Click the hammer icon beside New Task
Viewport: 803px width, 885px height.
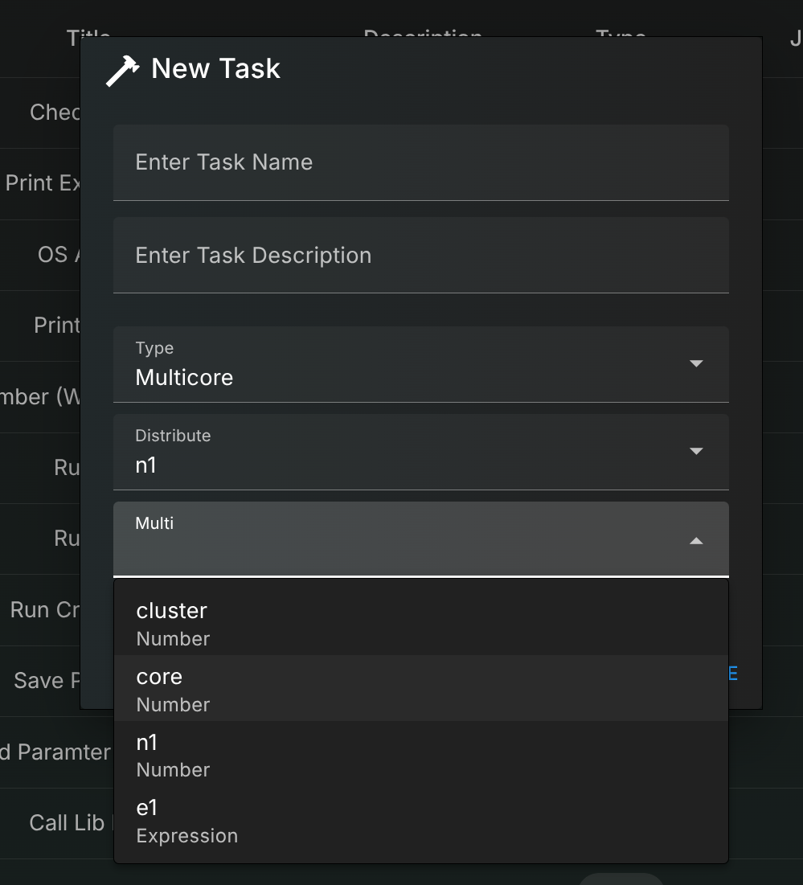pyautogui.click(x=123, y=70)
